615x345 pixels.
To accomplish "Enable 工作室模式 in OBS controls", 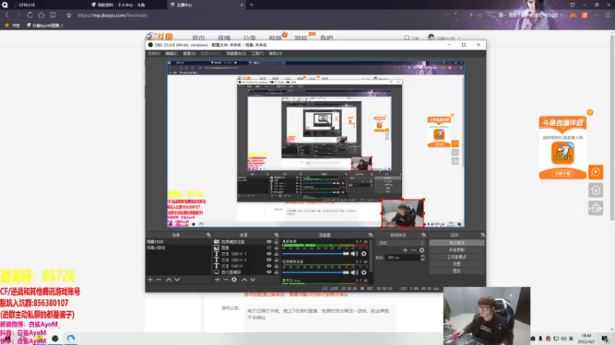I will coord(457,257).
